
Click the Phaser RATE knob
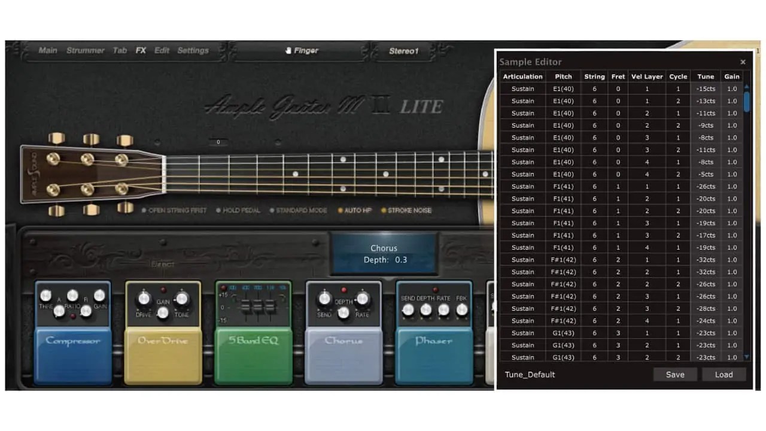pos(444,309)
